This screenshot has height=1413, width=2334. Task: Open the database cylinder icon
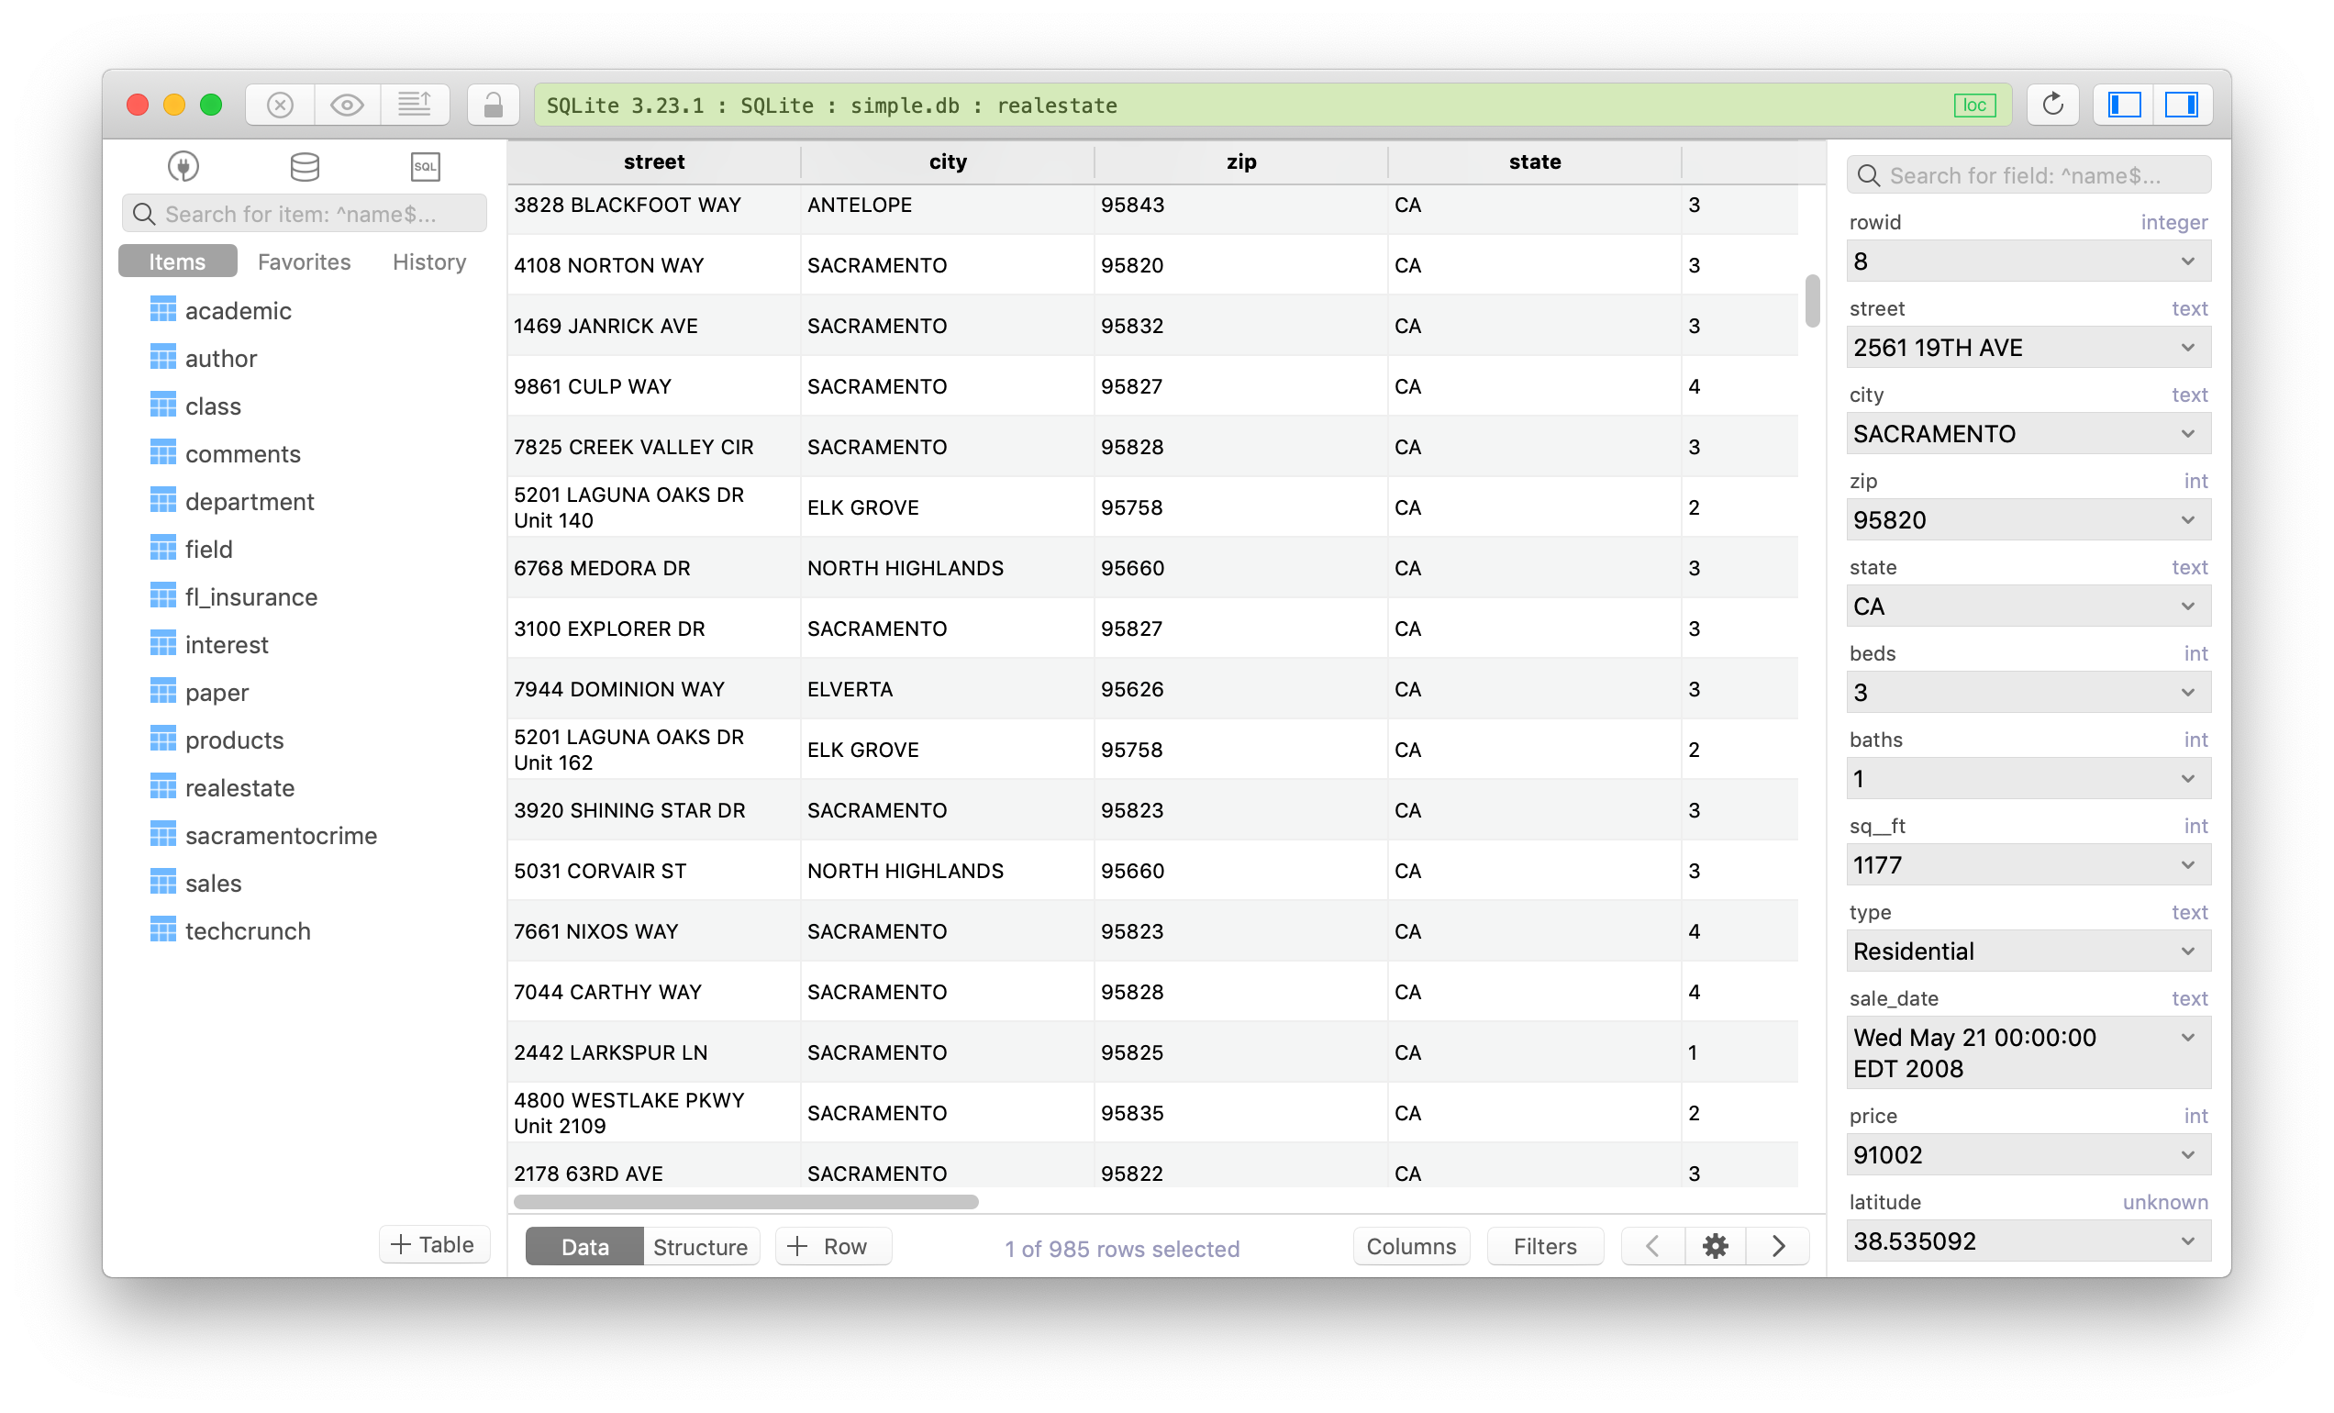tap(304, 167)
